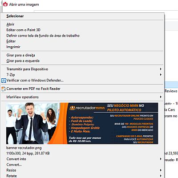Click the recrutador banner preview thumbnail
Screen dimensions: 178x178
click(82, 123)
